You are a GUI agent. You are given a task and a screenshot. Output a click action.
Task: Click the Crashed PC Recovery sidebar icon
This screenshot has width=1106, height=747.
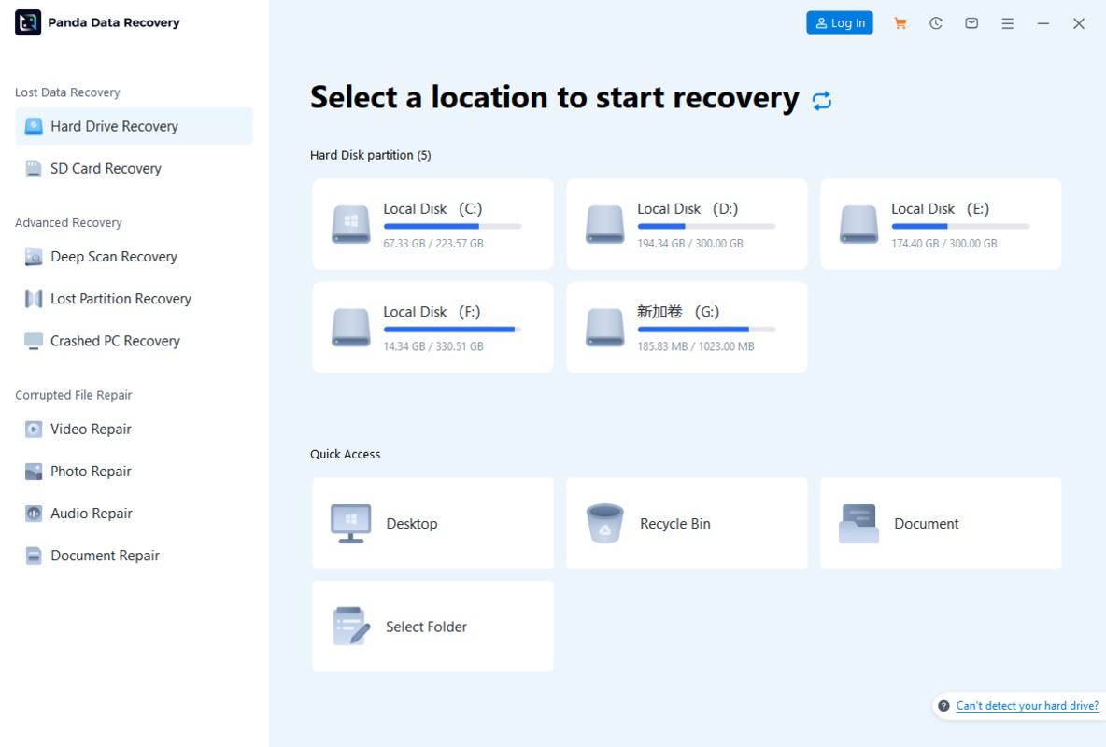(33, 342)
